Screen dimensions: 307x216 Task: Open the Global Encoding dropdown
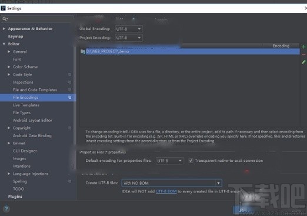129,29
